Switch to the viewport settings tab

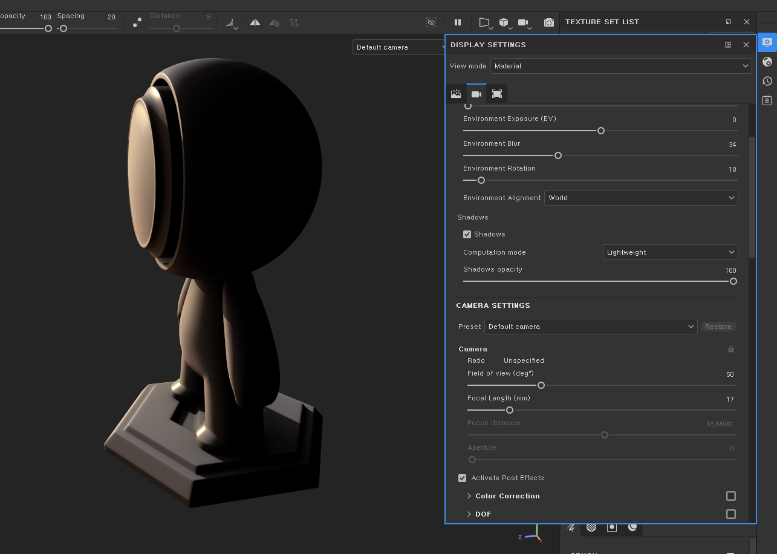click(x=496, y=94)
